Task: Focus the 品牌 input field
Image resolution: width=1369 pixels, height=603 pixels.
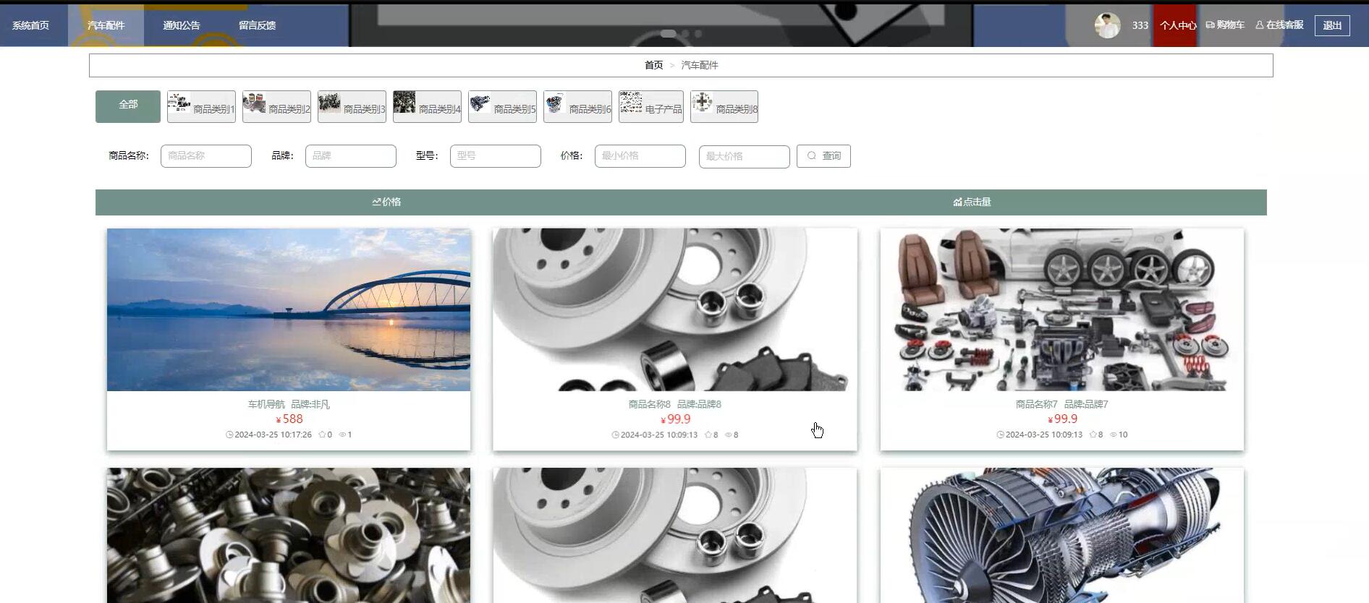Action: pos(351,156)
